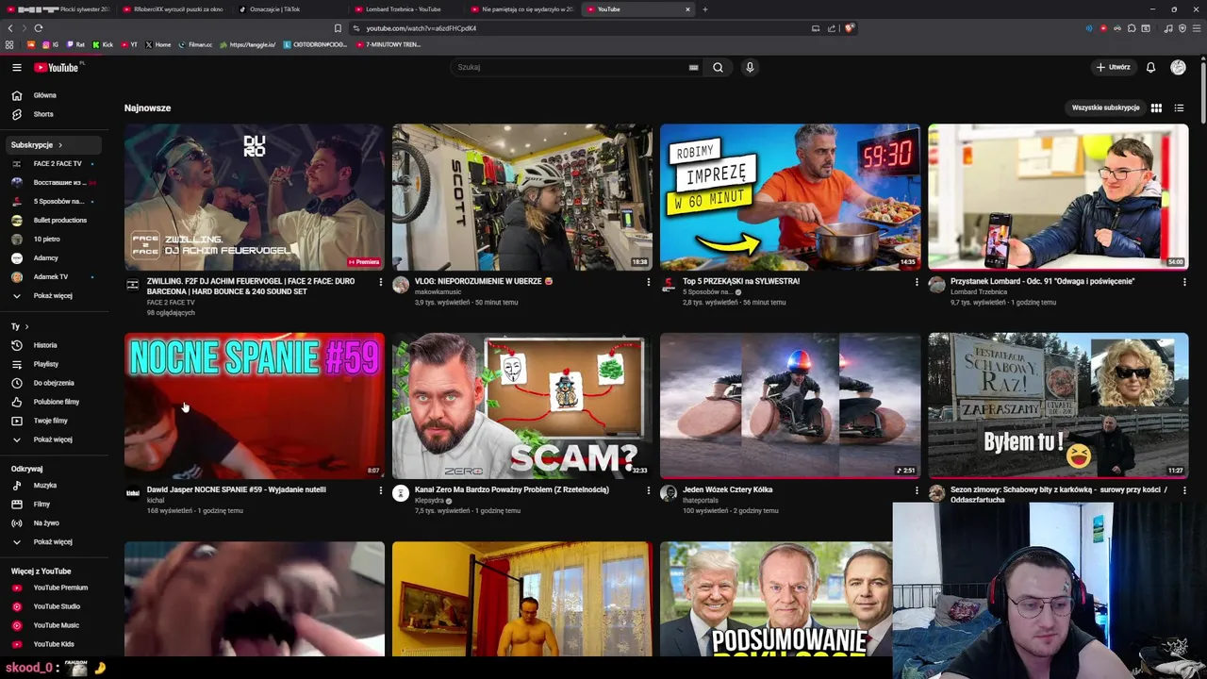Show more subscriptions with Pokaż więcej
The width and height of the screenshot is (1207, 679).
(x=52, y=296)
